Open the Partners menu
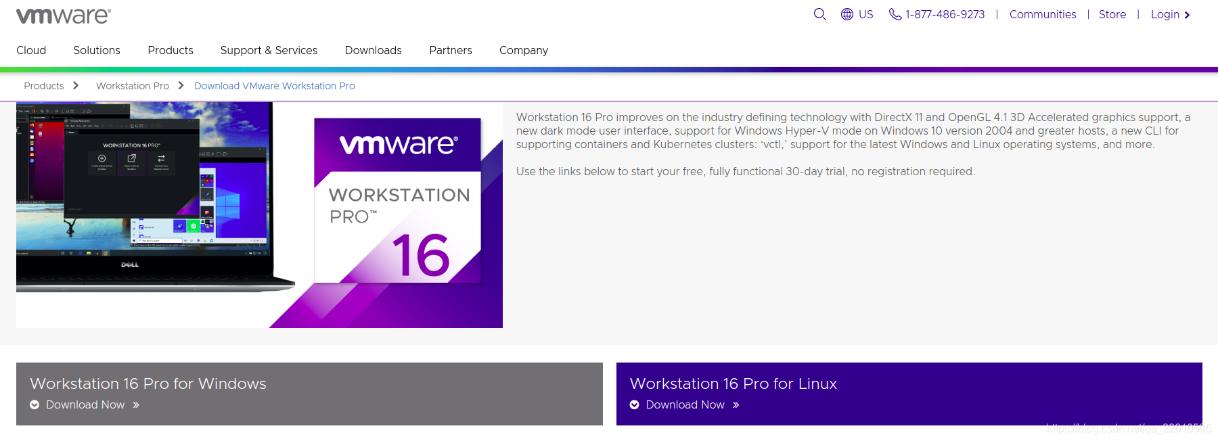This screenshot has height=441, width=1218. pyautogui.click(x=451, y=50)
